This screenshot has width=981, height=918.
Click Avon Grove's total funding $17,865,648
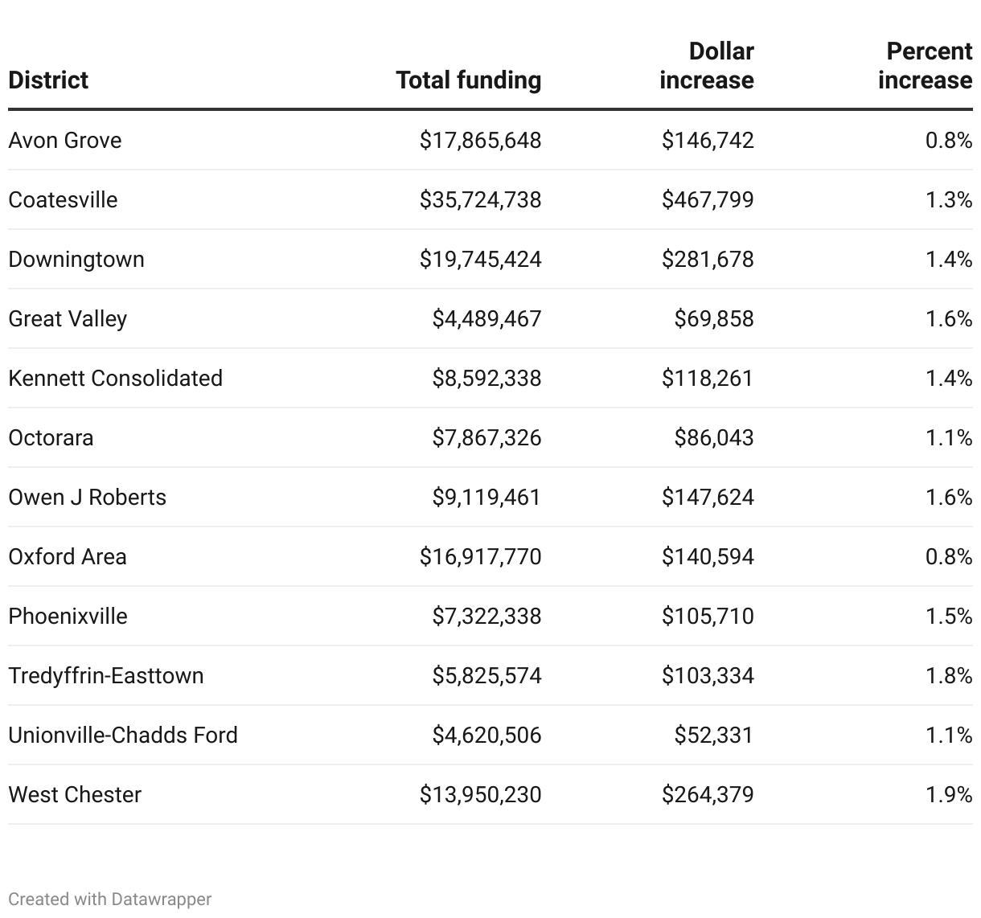pyautogui.click(x=480, y=141)
